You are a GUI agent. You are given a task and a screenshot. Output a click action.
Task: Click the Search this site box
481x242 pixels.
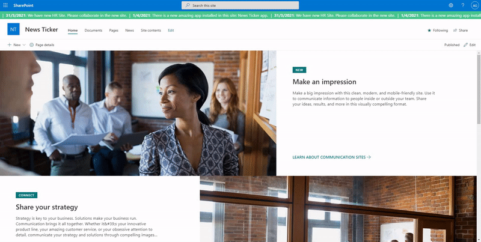(240, 5)
